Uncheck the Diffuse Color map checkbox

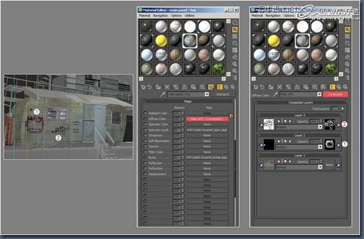coord(146,119)
